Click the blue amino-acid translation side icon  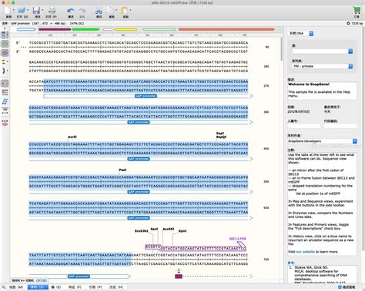pyautogui.click(x=5, y=101)
